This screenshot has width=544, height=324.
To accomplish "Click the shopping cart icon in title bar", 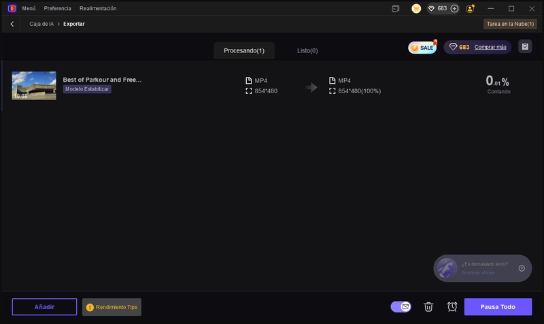I will tap(416, 9).
